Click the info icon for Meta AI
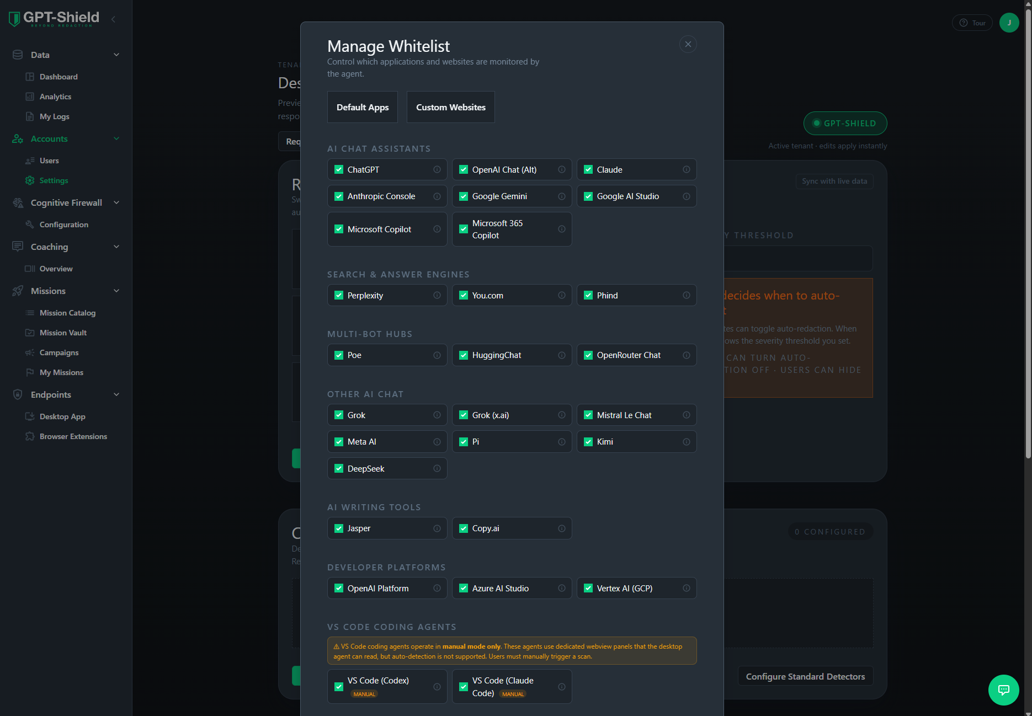This screenshot has height=716, width=1032. [x=437, y=442]
